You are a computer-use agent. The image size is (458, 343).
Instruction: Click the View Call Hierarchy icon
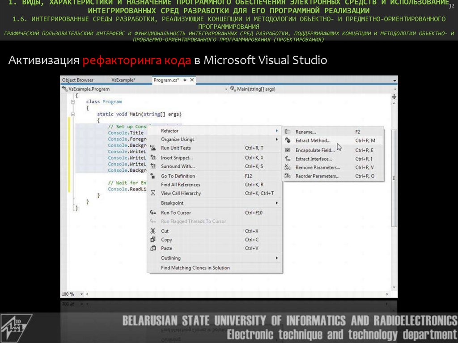point(153,193)
